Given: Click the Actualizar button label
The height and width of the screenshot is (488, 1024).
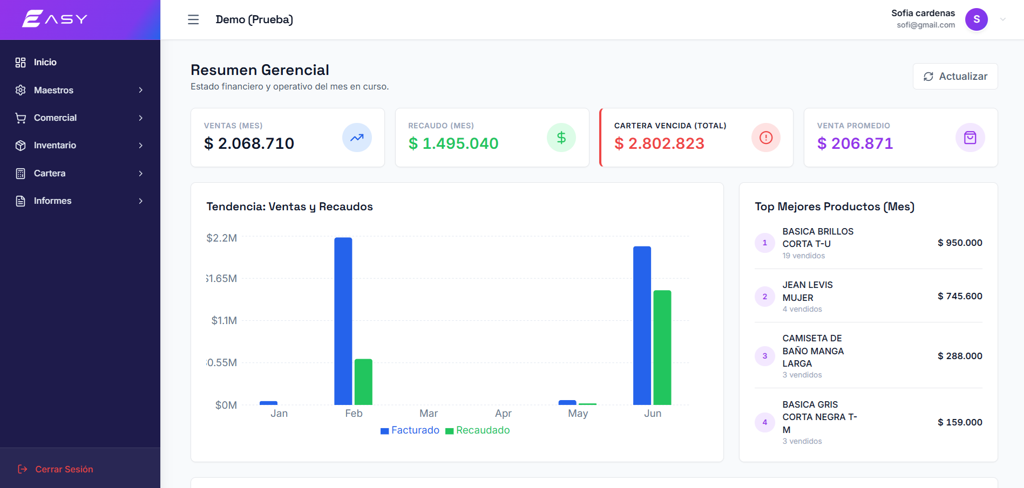Looking at the screenshot, I should coord(963,77).
